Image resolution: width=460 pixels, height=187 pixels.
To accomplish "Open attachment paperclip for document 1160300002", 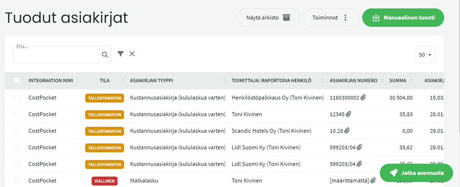I will click(363, 98).
